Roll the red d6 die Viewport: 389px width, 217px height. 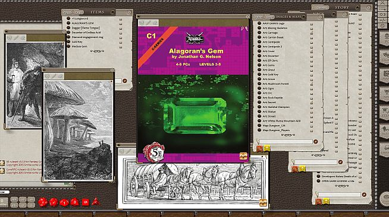coord(85,202)
